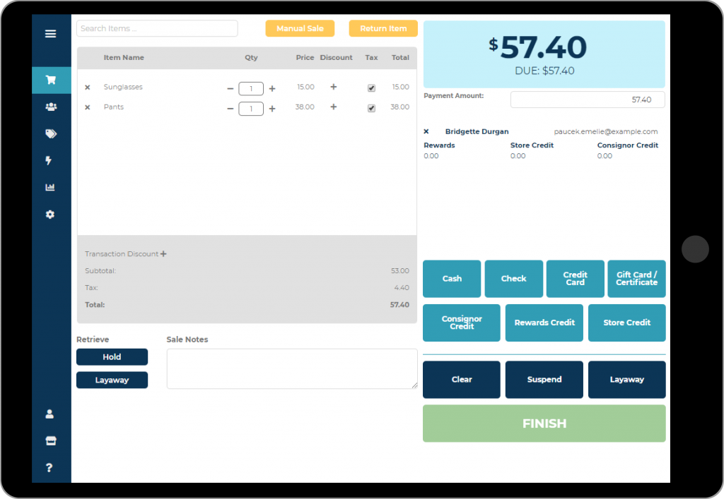Uncheck the tax checkbox for Sunglasses
Image resolution: width=724 pixels, height=499 pixels.
(x=371, y=88)
